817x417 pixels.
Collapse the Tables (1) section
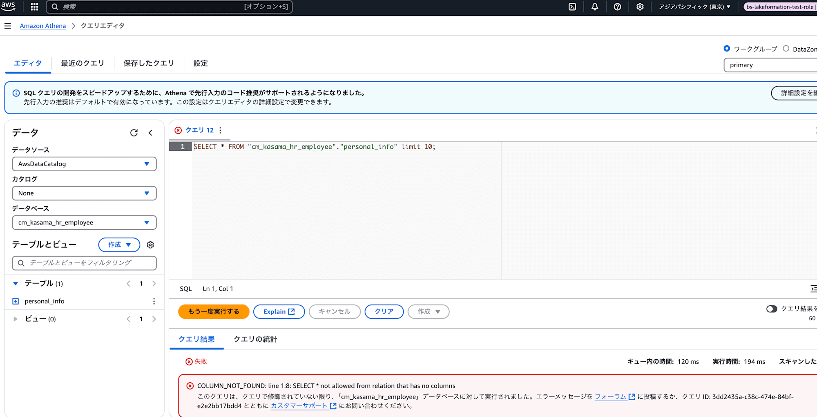point(16,283)
